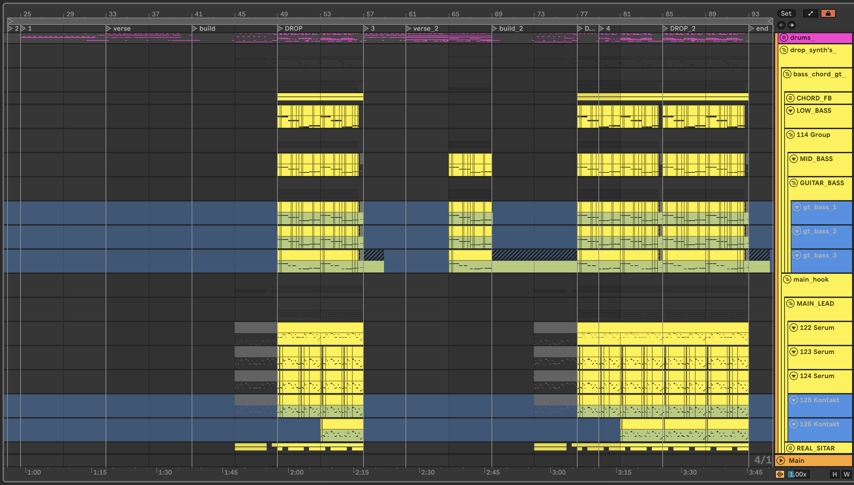Click the gt_bass_1 track fold icon
This screenshot has width=854, height=485.
click(x=797, y=207)
